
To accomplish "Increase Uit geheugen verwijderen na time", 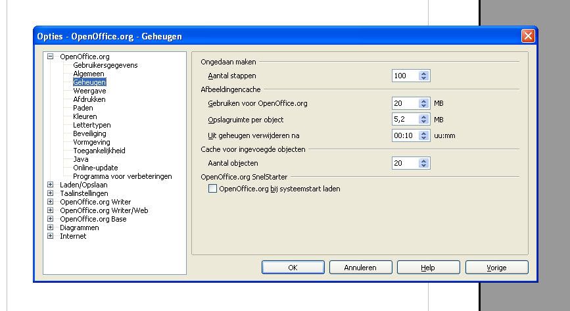I will pos(423,133).
